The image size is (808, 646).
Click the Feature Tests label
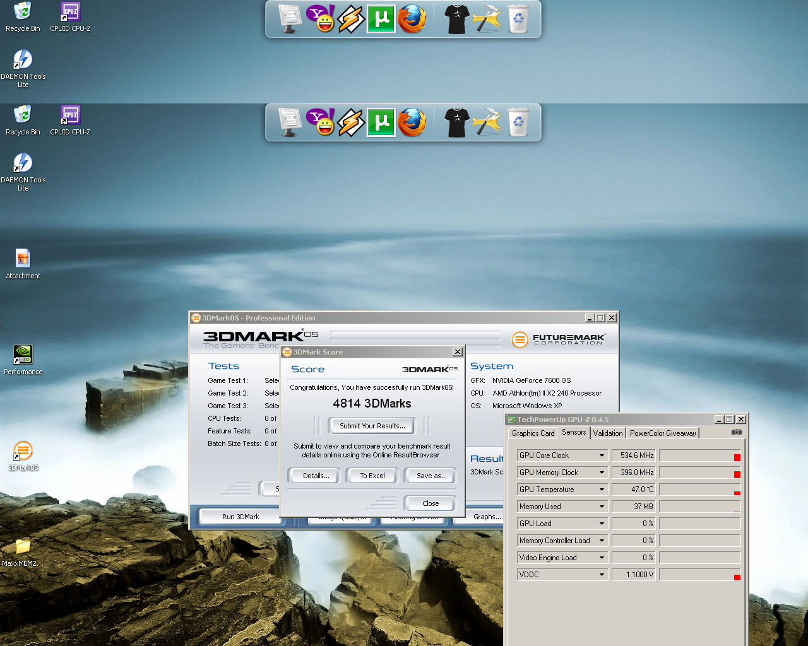[230, 431]
